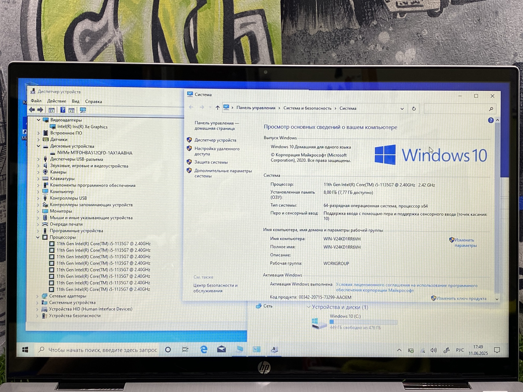
Task: Collapse the Процессоры tree node
Action: click(38, 237)
